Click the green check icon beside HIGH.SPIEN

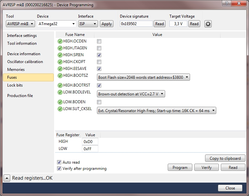(60, 55)
